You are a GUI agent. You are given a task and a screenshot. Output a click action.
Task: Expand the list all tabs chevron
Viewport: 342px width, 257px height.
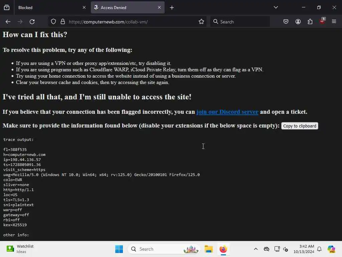tap(276, 7)
